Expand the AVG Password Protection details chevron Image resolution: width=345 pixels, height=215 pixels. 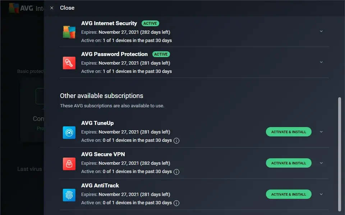point(321,62)
